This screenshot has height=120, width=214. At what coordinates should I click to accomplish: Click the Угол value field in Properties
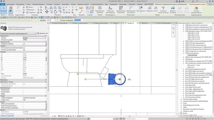tap(34, 74)
